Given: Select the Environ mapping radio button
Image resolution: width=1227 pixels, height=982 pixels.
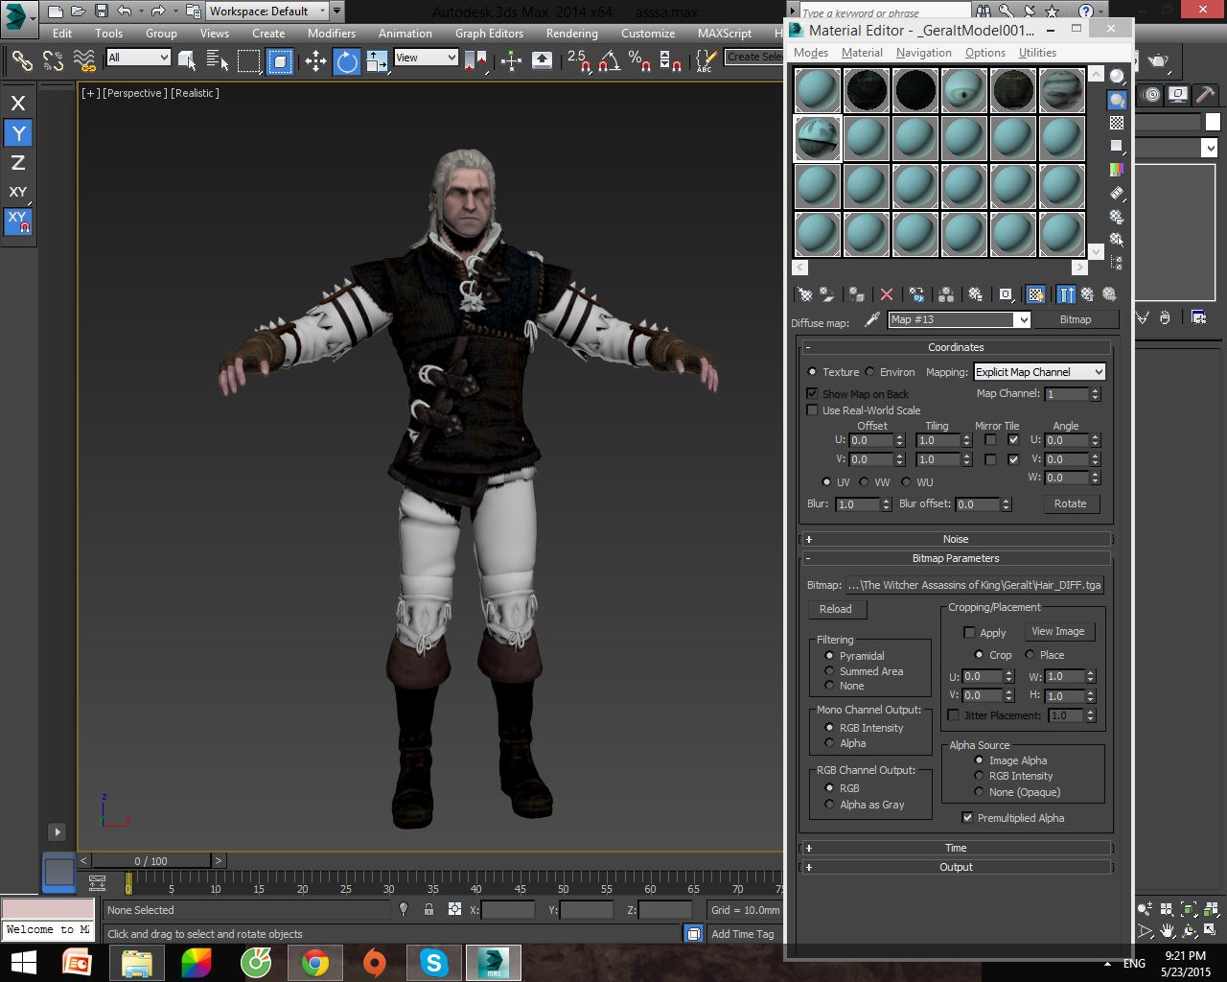Looking at the screenshot, I should (870, 372).
